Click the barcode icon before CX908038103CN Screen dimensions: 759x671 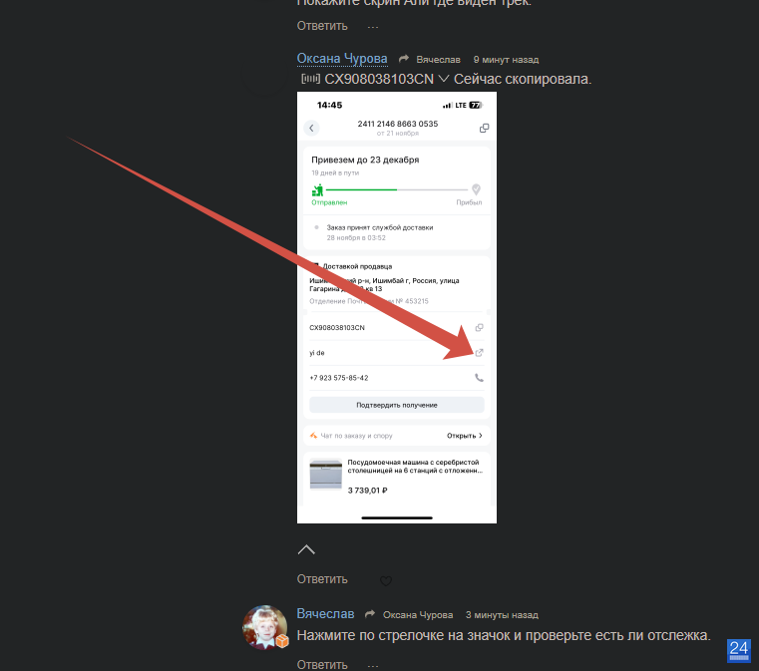pos(310,79)
